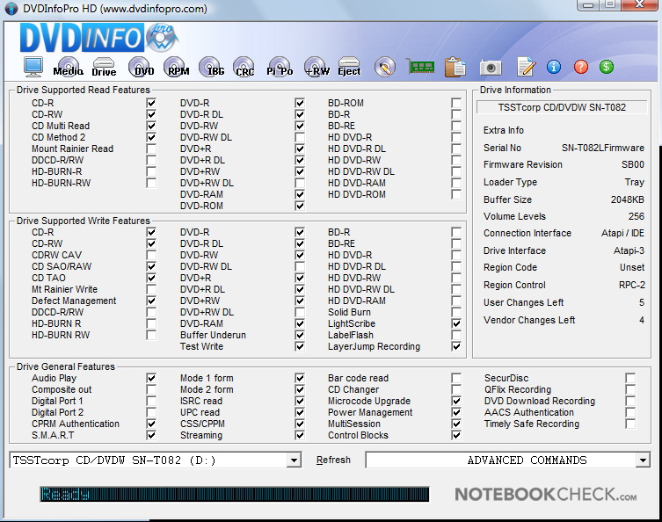The width and height of the screenshot is (662, 522).
Task: Toggle LayerJump Recording checkbox
Action: click(456, 346)
